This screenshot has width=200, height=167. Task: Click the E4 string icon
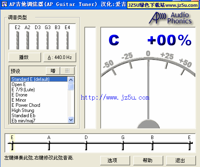tap(67, 40)
